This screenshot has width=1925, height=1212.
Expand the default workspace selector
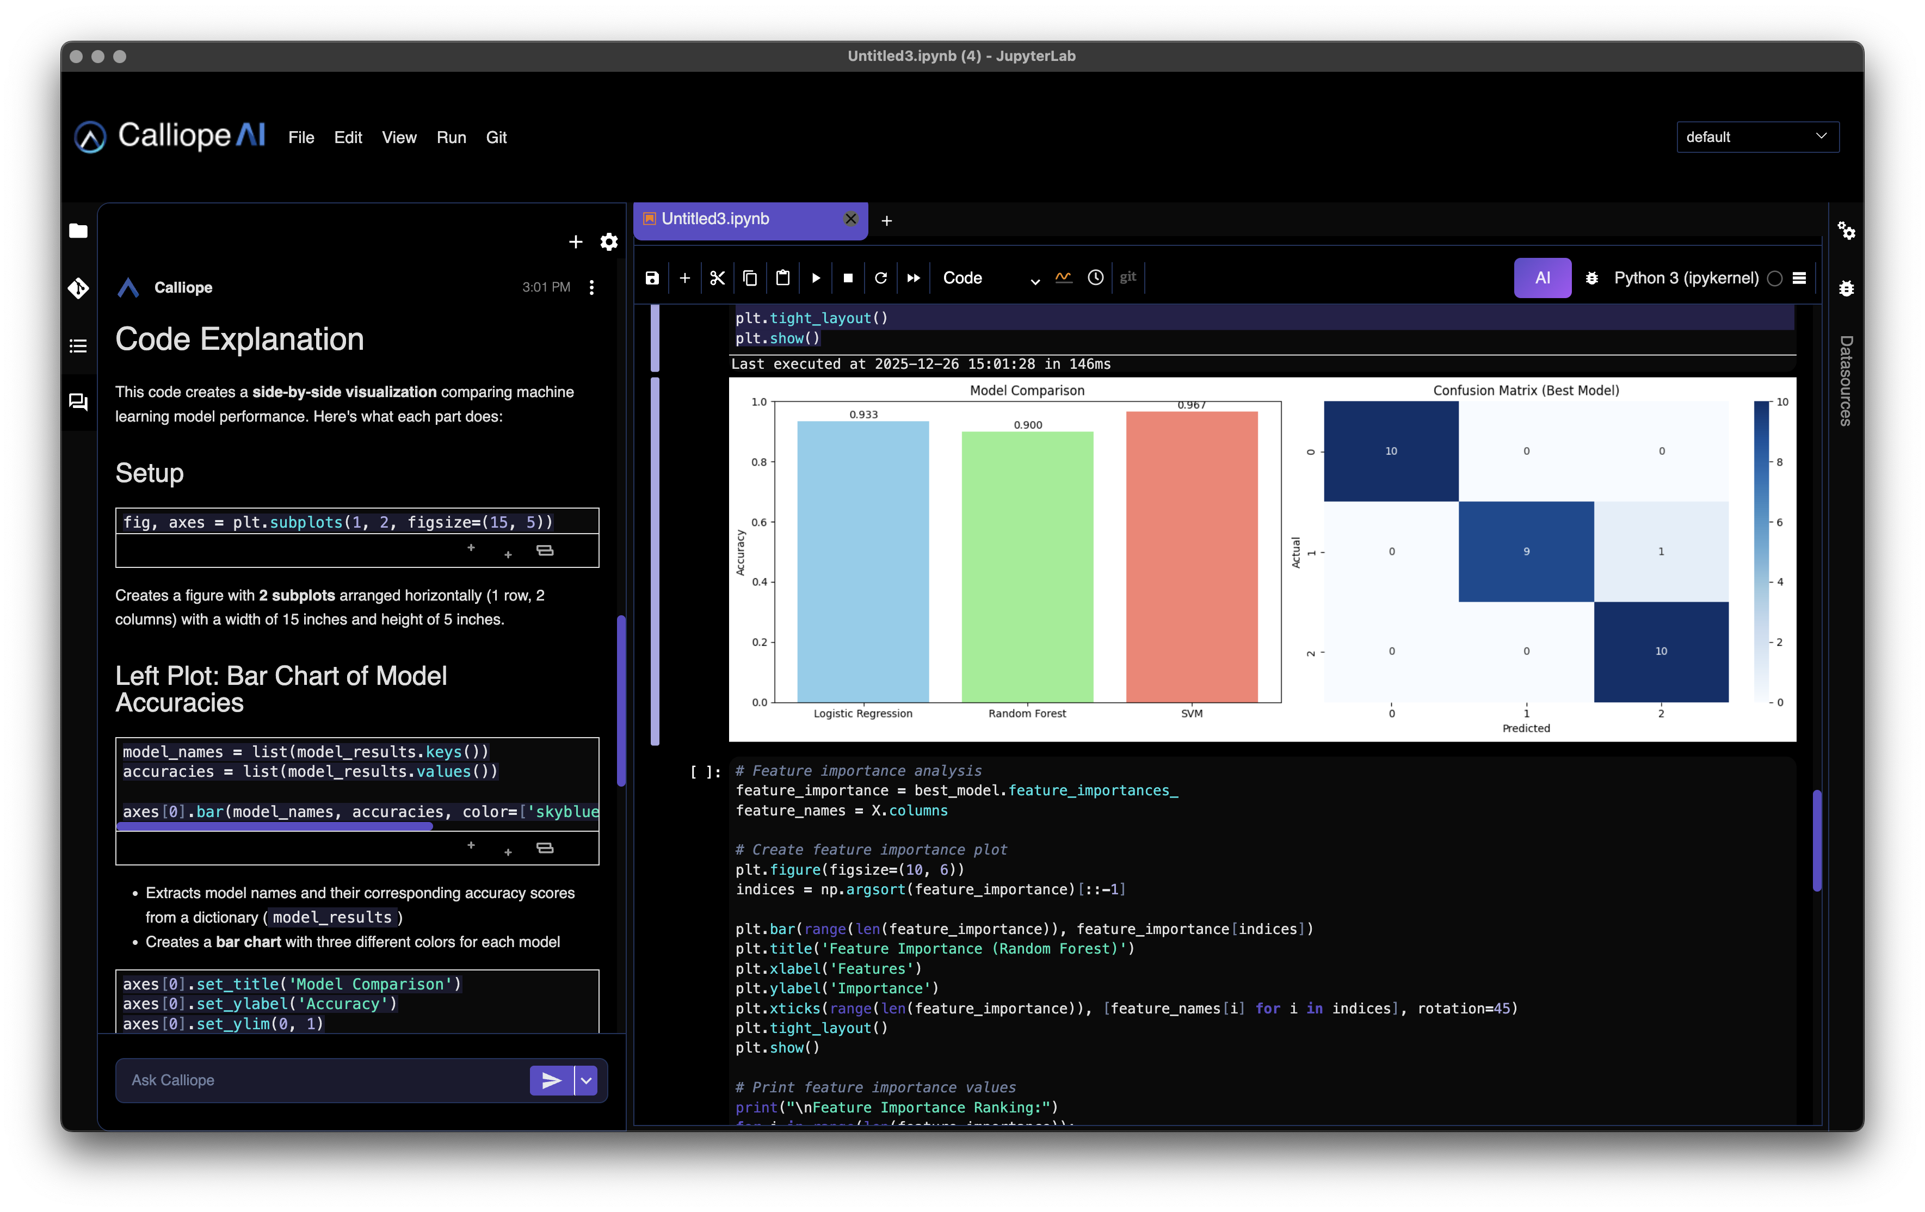coord(1758,137)
